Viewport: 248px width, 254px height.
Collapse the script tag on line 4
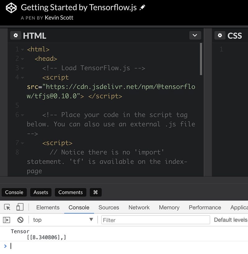23,78
